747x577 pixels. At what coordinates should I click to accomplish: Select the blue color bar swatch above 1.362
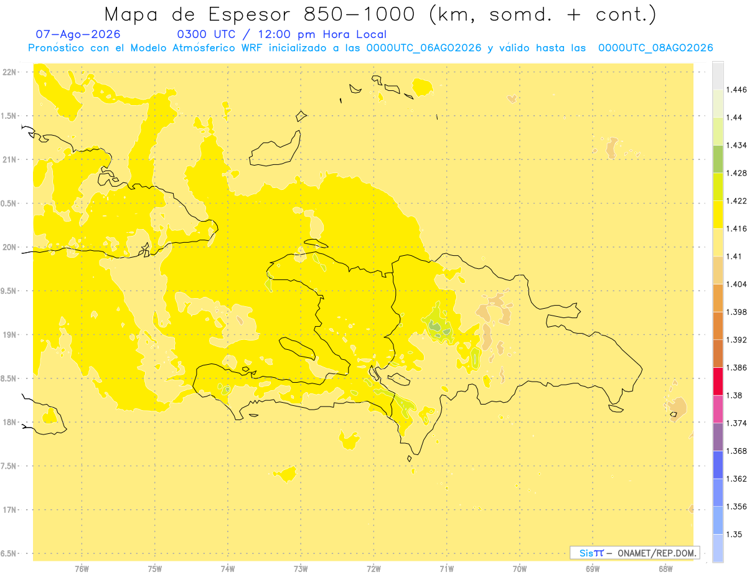(718, 464)
